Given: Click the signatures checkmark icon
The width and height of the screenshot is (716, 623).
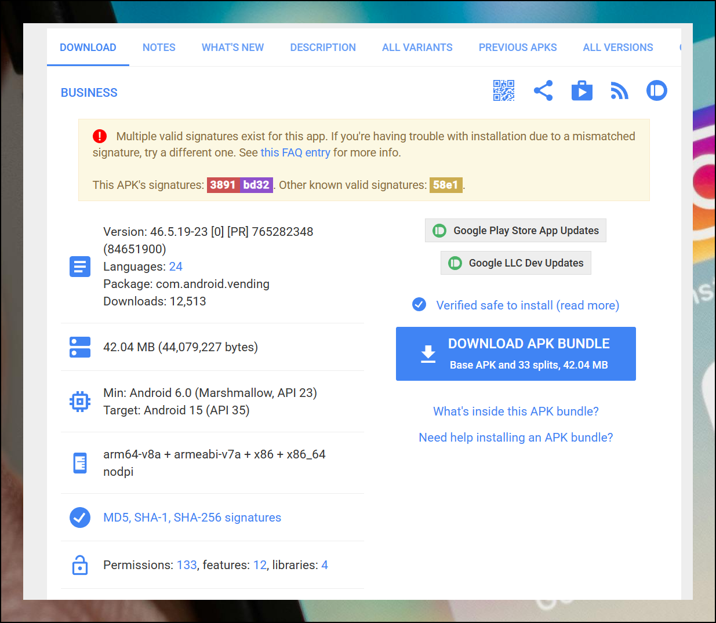Looking at the screenshot, I should 80,518.
